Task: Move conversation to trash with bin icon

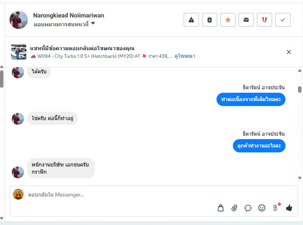Action: pyautogui.click(x=210, y=20)
